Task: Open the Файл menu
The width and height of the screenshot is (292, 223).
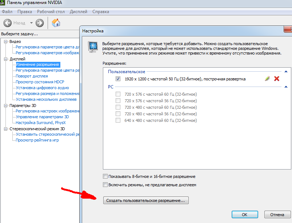Action: (x=7, y=12)
